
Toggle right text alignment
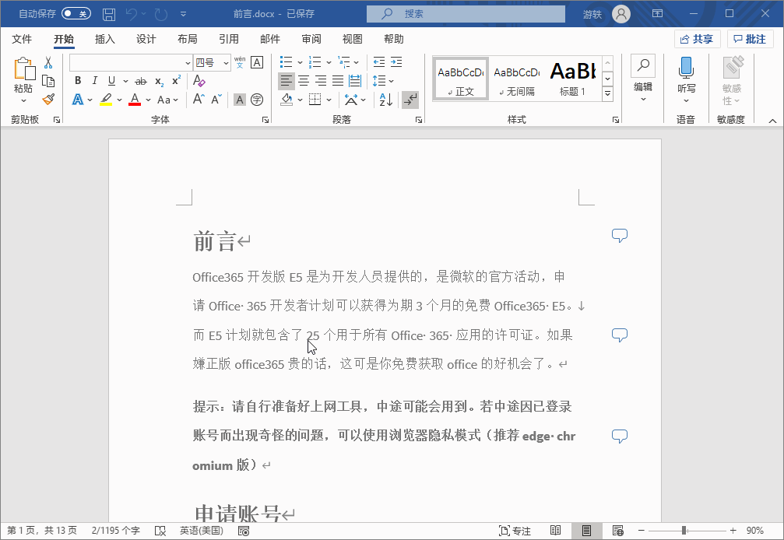pyautogui.click(x=321, y=80)
